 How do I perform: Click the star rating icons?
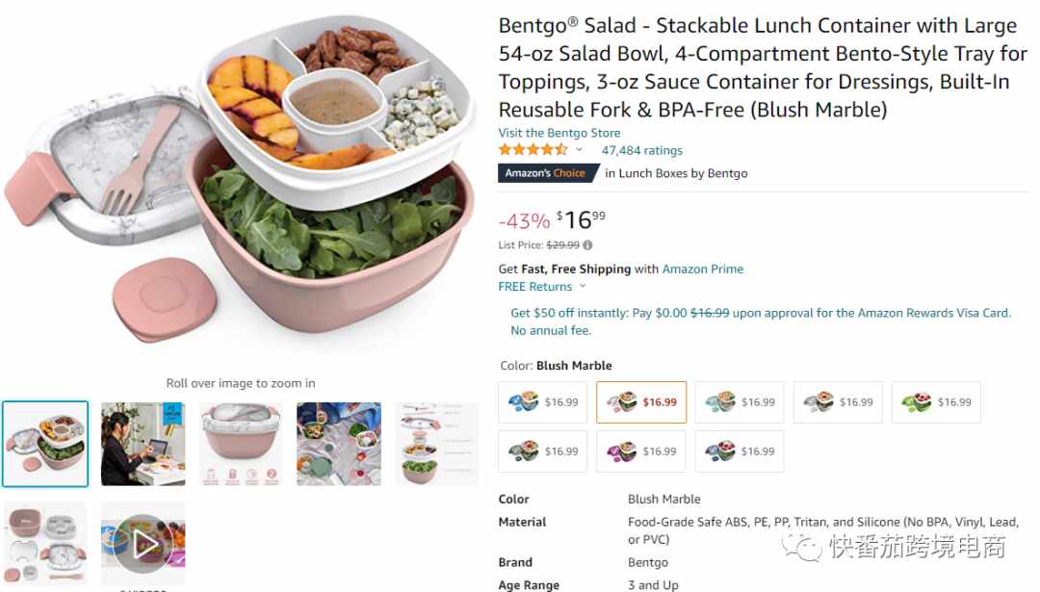tap(533, 150)
